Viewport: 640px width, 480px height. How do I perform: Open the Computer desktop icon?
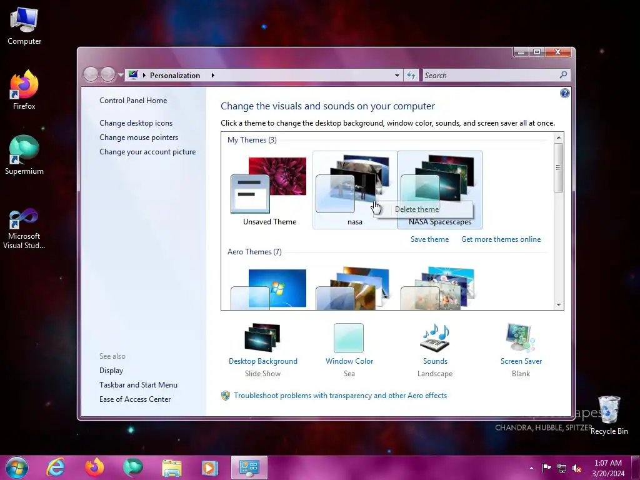tap(24, 26)
